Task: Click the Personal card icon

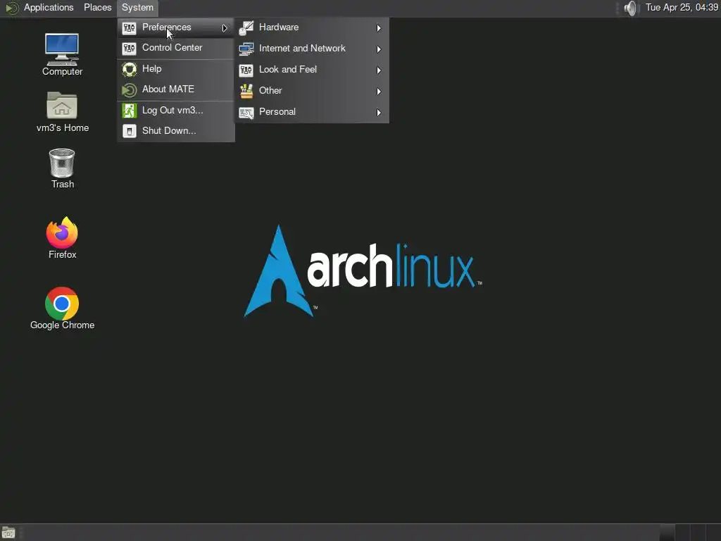Action: [246, 113]
